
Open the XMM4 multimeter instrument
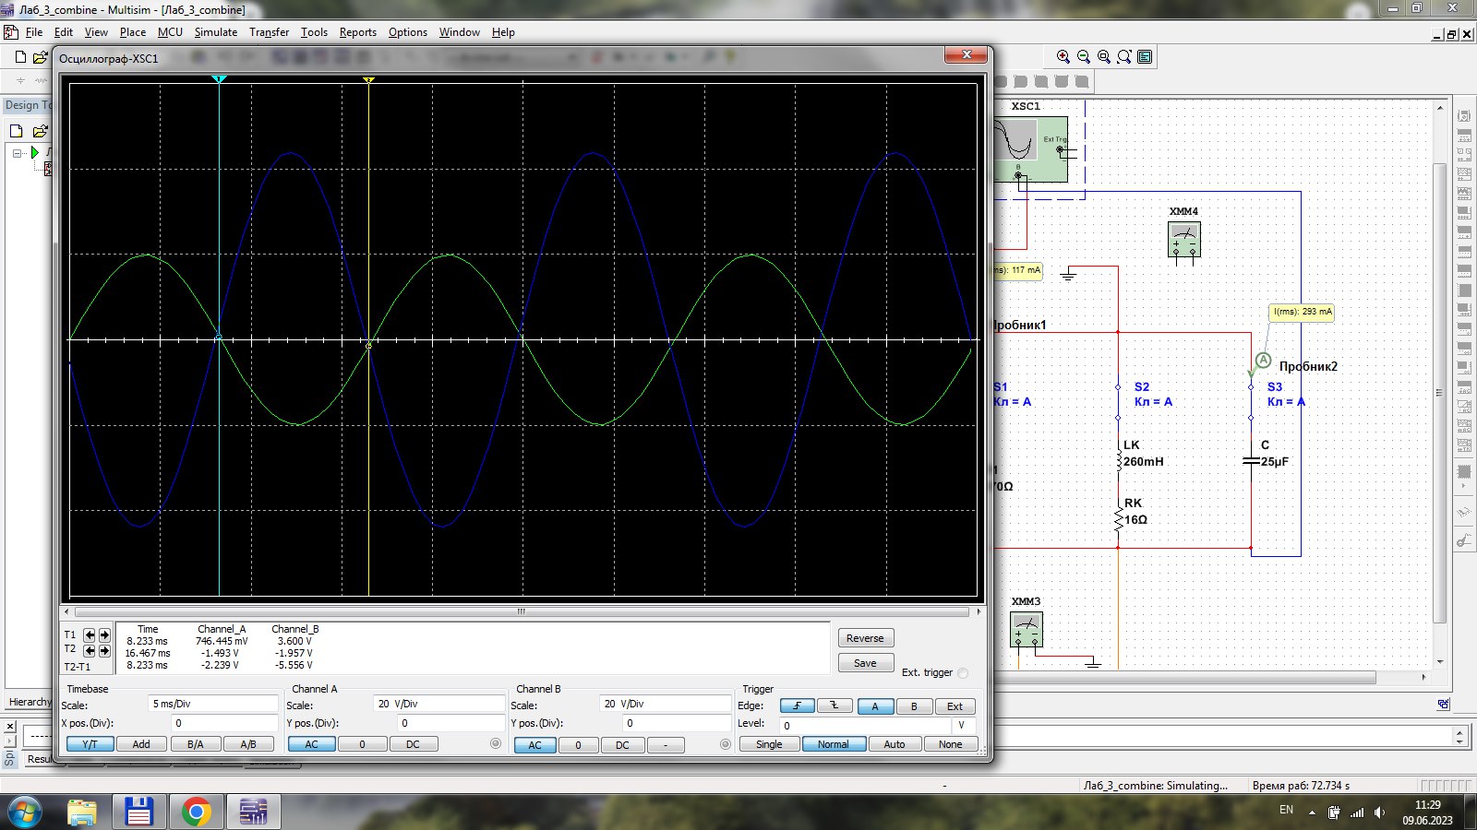pyautogui.click(x=1183, y=240)
